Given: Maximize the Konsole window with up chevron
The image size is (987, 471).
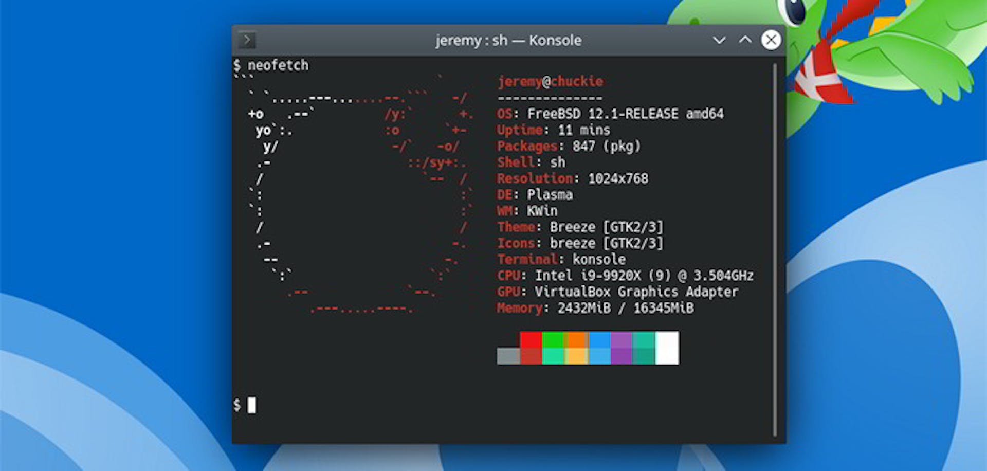Looking at the screenshot, I should point(745,40).
